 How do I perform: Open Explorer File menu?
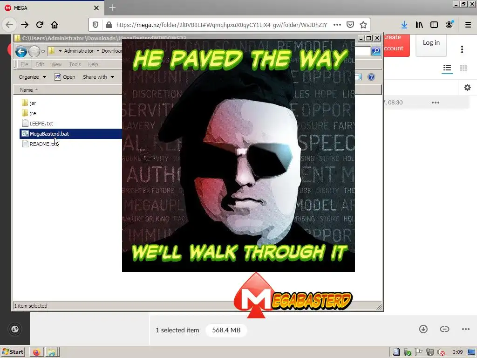(24, 64)
